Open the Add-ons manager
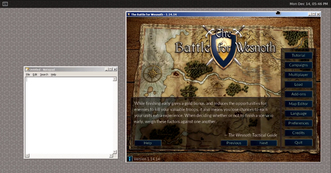The image size is (331, 173). pos(298,94)
